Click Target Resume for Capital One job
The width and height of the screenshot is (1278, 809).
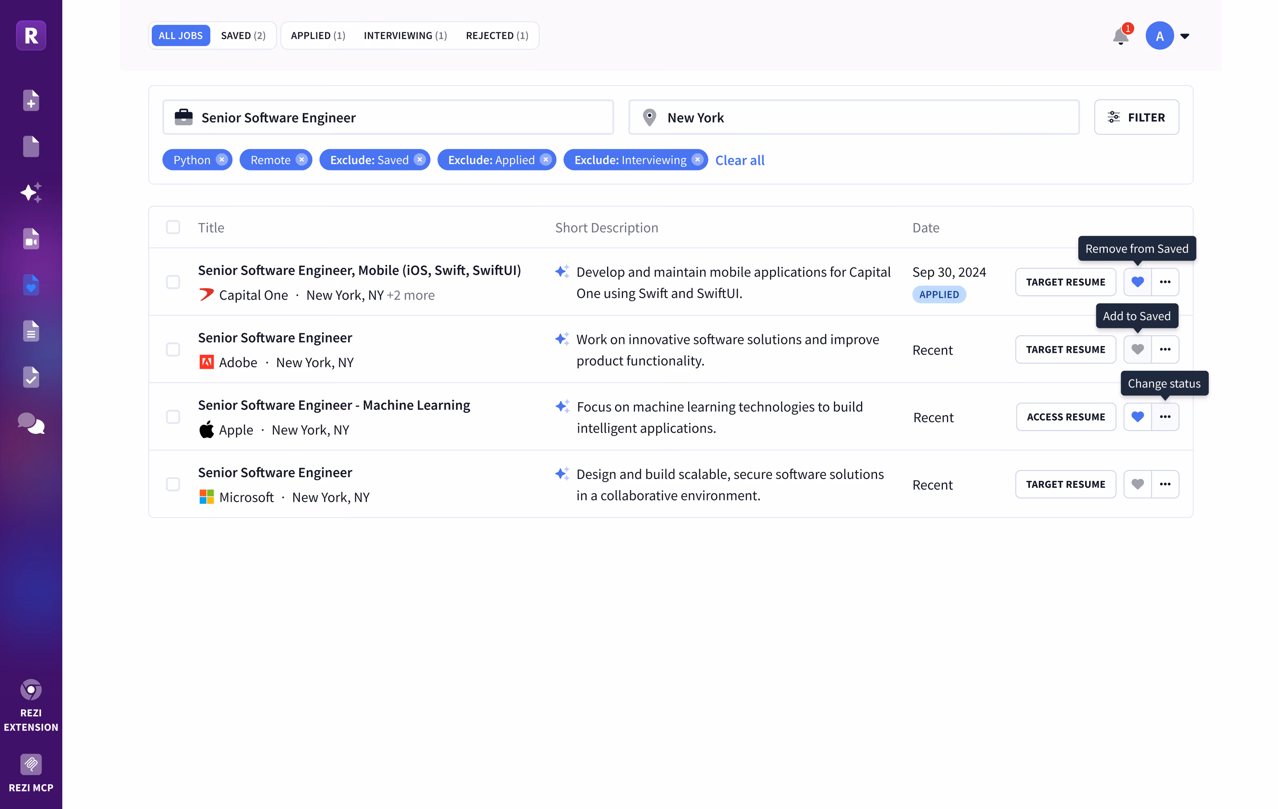coord(1066,282)
